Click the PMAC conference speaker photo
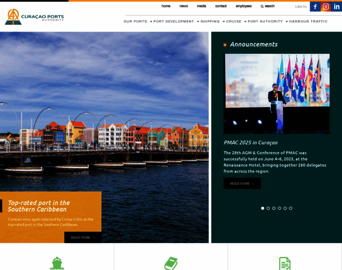This screenshot has width=342, height=270. tap(277, 94)
